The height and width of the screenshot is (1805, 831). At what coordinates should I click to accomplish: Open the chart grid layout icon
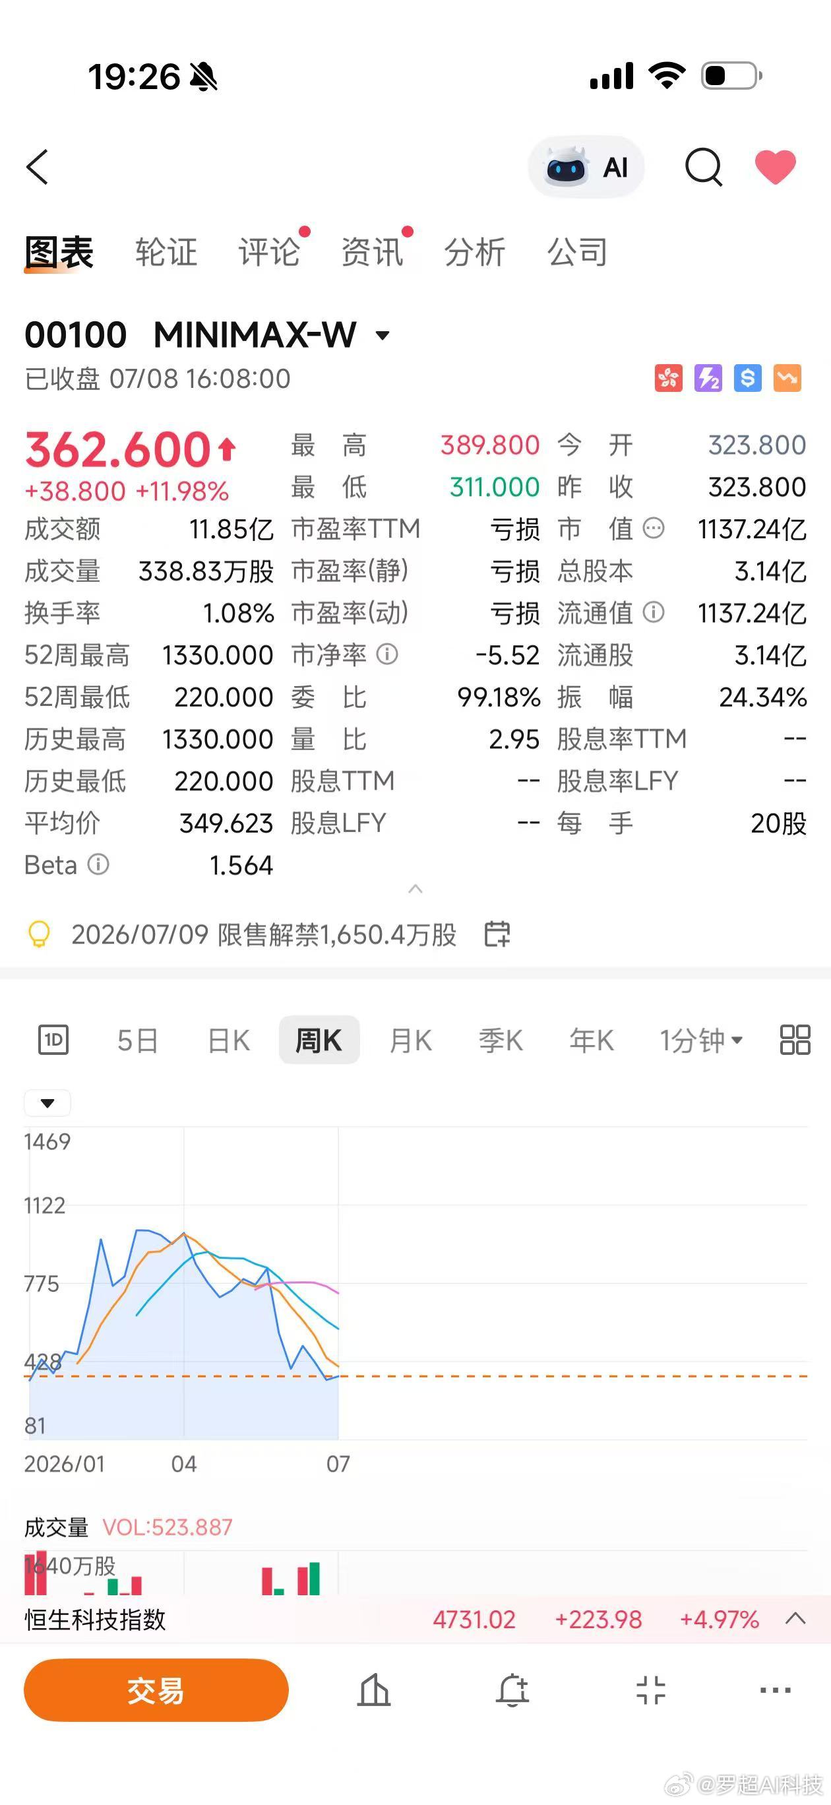[795, 1040]
